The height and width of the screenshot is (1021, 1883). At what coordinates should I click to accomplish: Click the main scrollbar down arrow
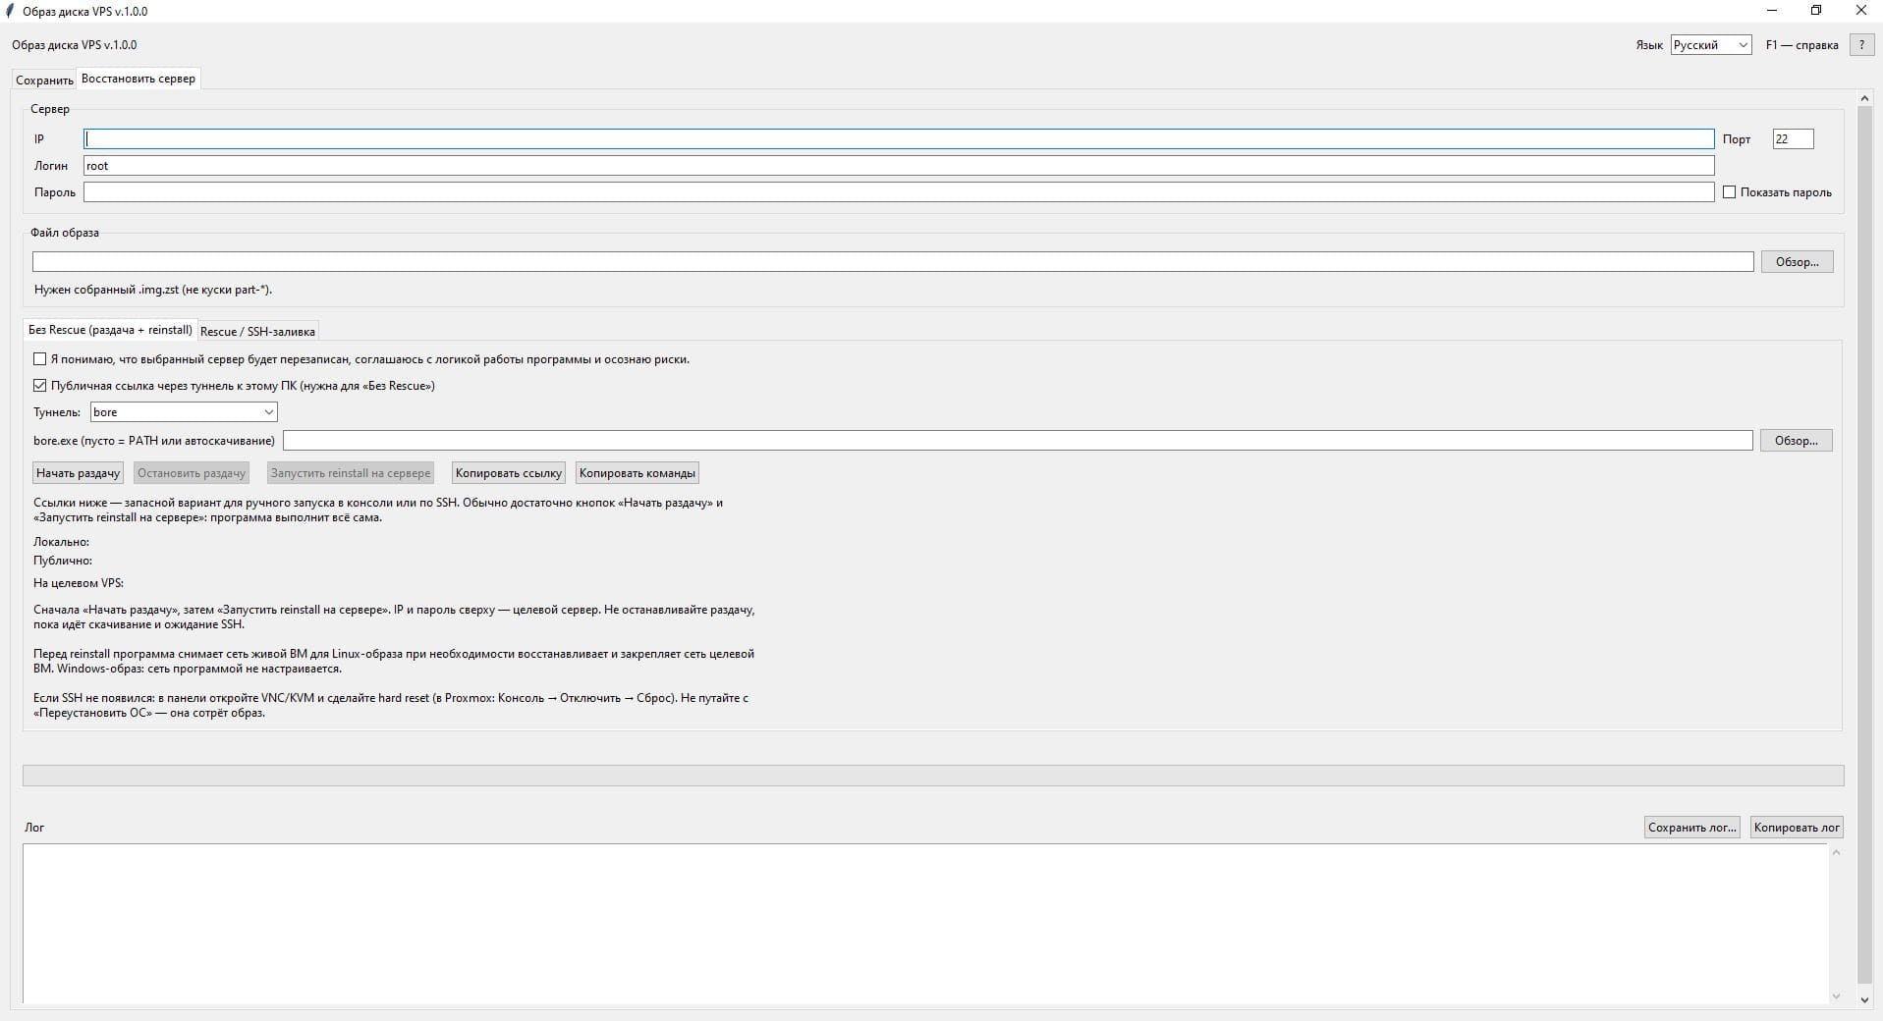tap(1865, 999)
